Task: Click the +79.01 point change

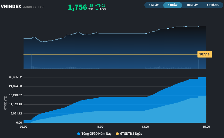Action: click(x=100, y=5)
